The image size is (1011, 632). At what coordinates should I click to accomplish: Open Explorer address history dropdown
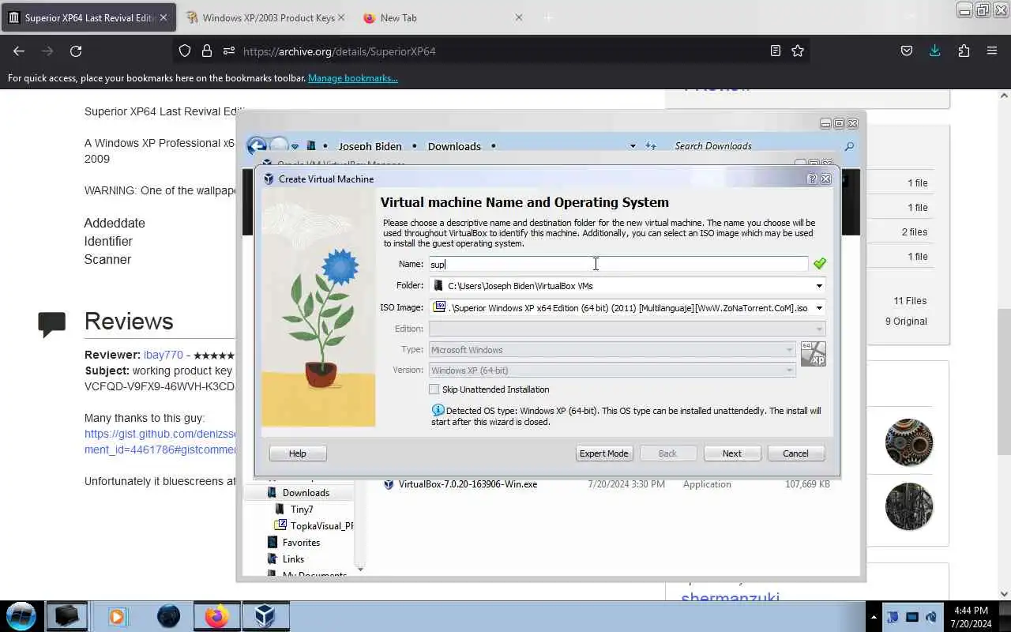(x=633, y=146)
